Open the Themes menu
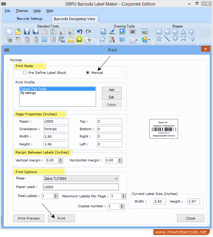This screenshot has width=213, height=237. coord(22,11)
